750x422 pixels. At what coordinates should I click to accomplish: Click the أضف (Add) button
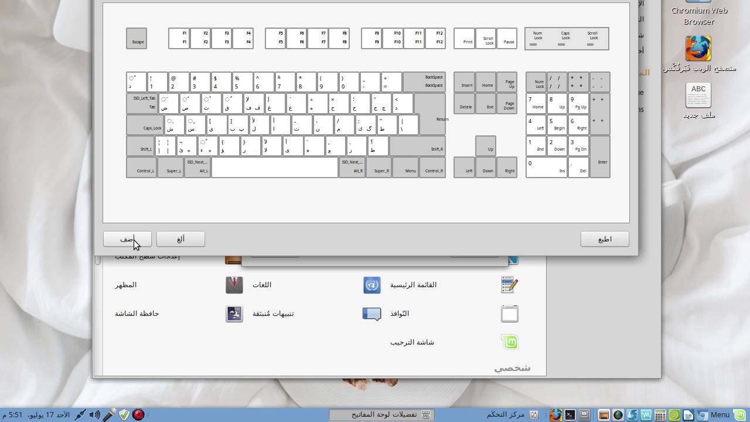click(x=127, y=239)
